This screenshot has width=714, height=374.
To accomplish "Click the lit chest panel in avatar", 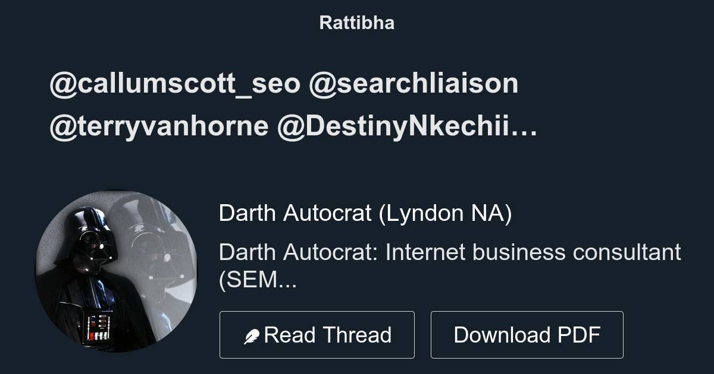I will pyautogui.click(x=98, y=327).
